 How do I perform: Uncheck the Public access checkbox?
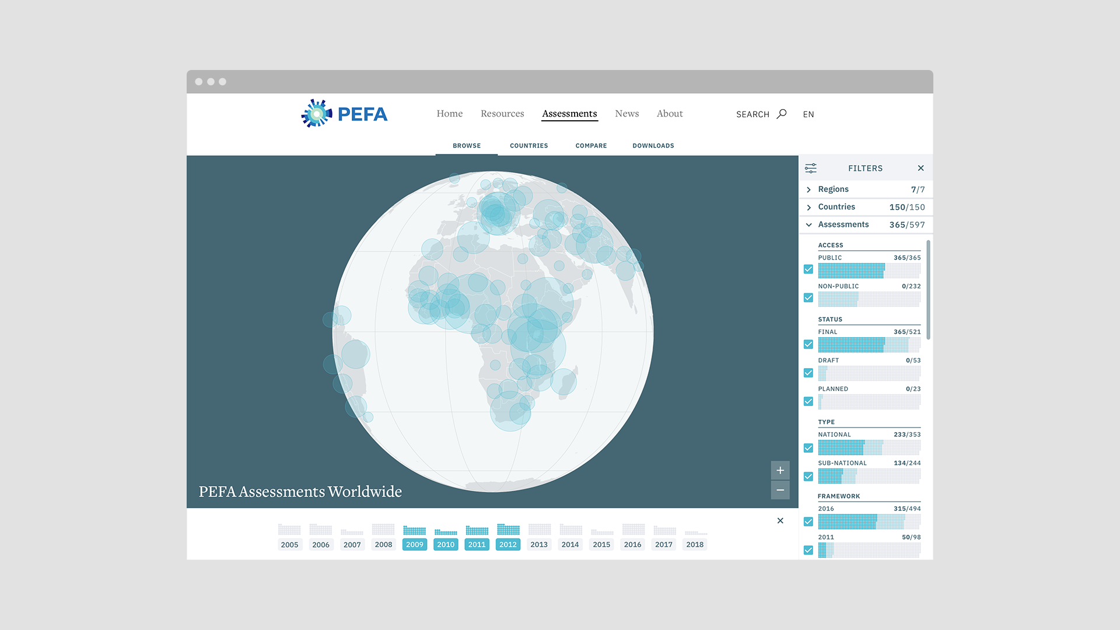tap(808, 269)
